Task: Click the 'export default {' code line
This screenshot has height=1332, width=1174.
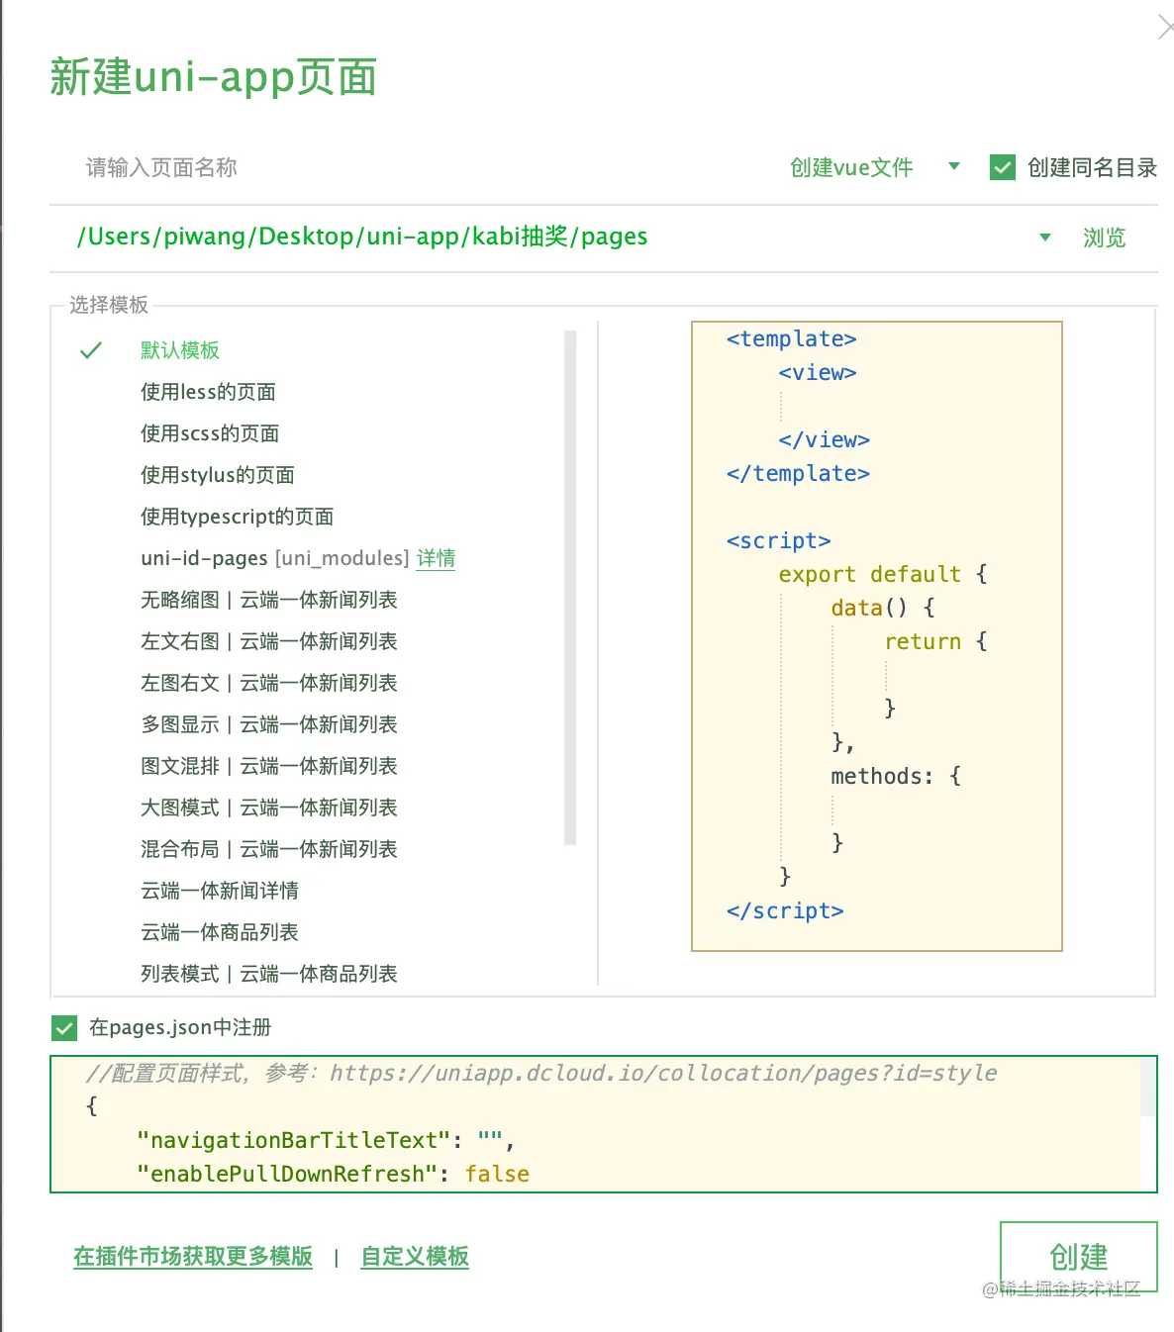Action: [883, 574]
